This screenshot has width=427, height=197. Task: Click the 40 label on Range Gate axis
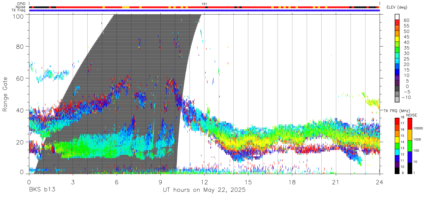[20, 110]
